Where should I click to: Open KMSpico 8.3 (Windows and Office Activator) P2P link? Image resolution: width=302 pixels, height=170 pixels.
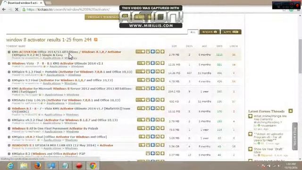pyautogui.click(x=49, y=154)
